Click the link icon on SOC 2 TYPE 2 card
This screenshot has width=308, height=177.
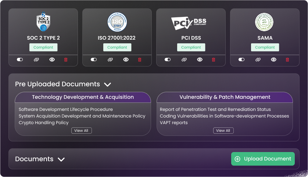36,59
